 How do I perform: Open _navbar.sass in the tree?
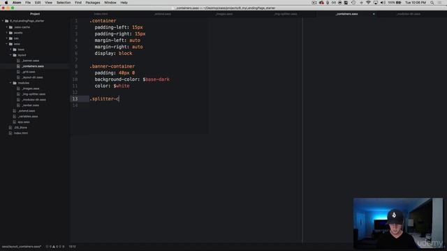point(30,105)
